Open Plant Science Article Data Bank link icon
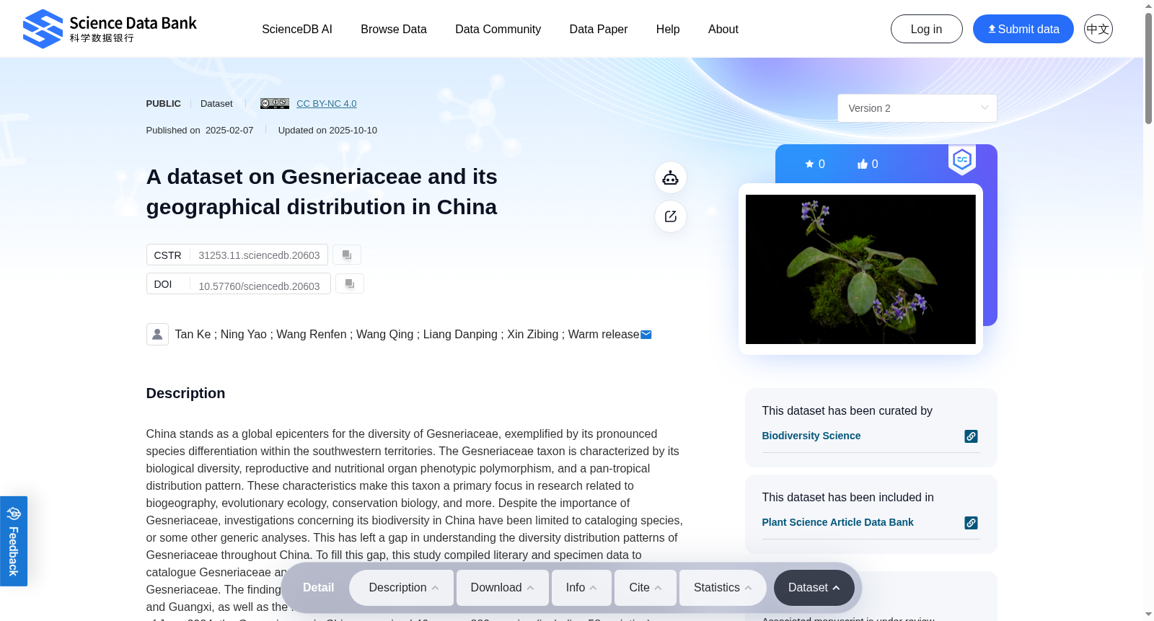This screenshot has height=621, width=1154. [x=972, y=523]
